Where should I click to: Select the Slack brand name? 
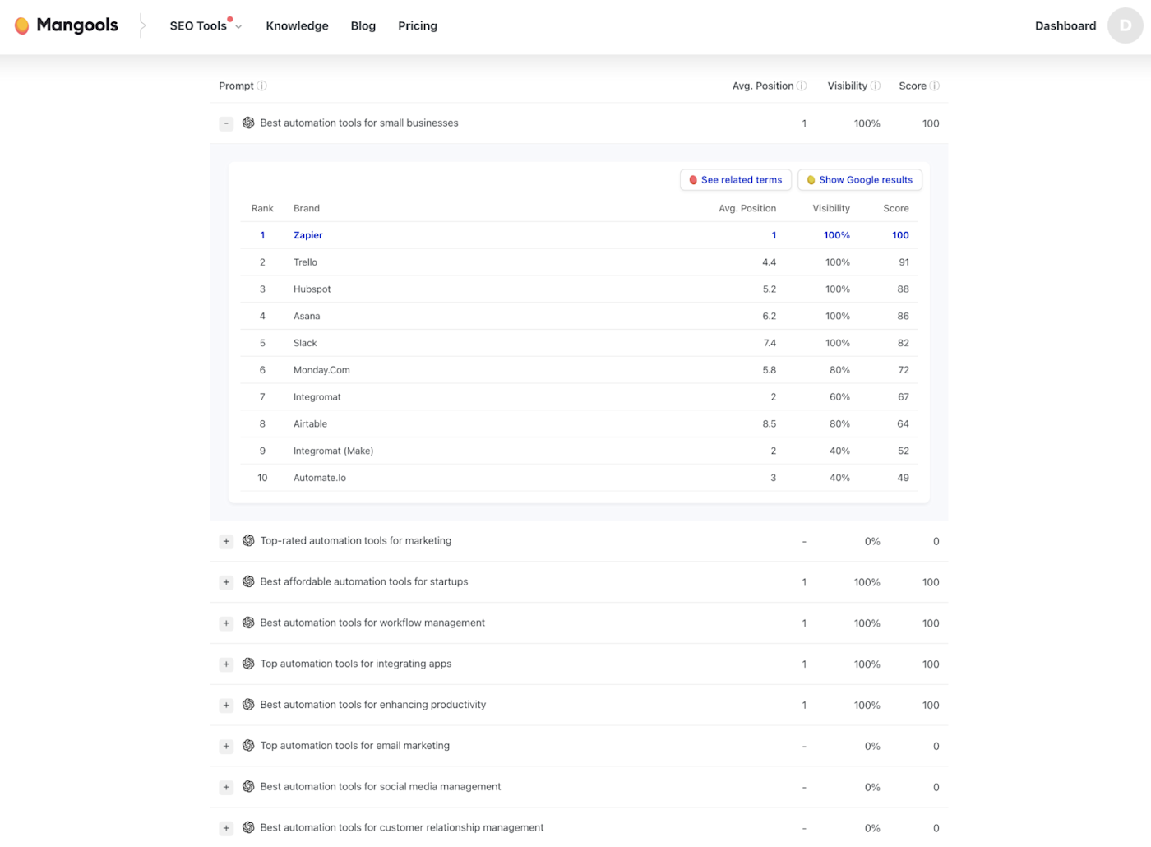point(305,343)
